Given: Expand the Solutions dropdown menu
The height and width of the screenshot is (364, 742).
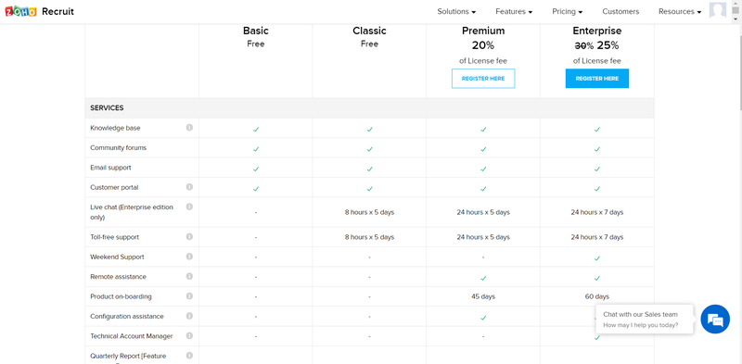Looking at the screenshot, I should pos(456,11).
